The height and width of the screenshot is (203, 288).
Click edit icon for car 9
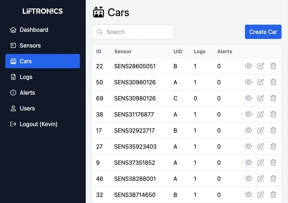tap(261, 163)
